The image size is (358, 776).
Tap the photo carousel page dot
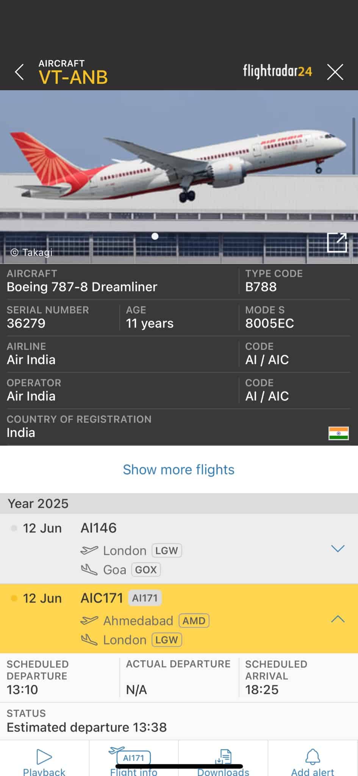coord(155,236)
